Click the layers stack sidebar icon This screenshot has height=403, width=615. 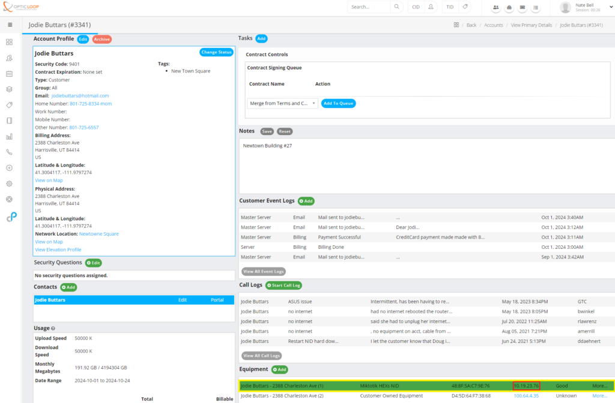(9, 89)
